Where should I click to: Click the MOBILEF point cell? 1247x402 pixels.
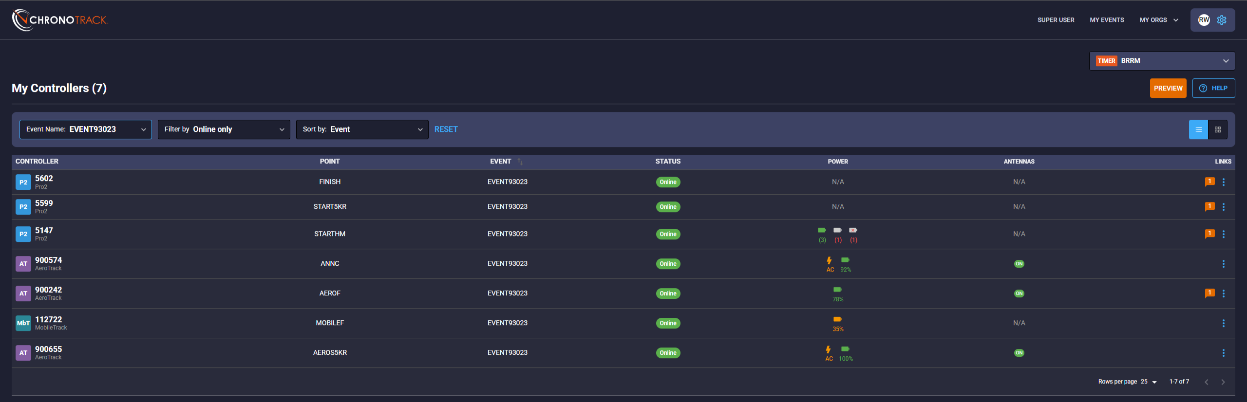pyautogui.click(x=330, y=323)
